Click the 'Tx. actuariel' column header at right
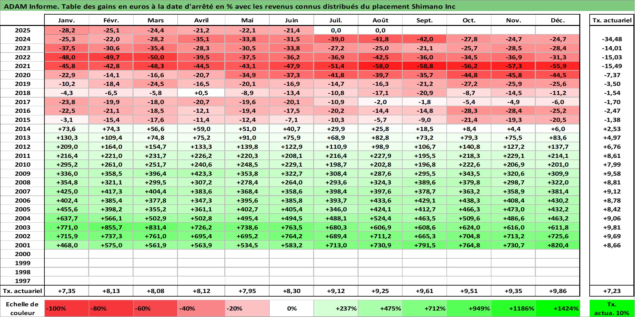 [x=612, y=20]
